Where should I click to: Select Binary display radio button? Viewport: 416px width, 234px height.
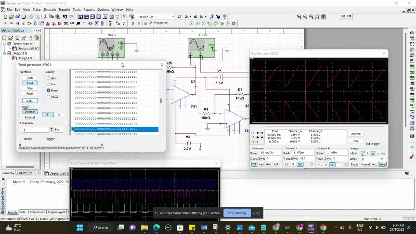[x=48, y=90]
